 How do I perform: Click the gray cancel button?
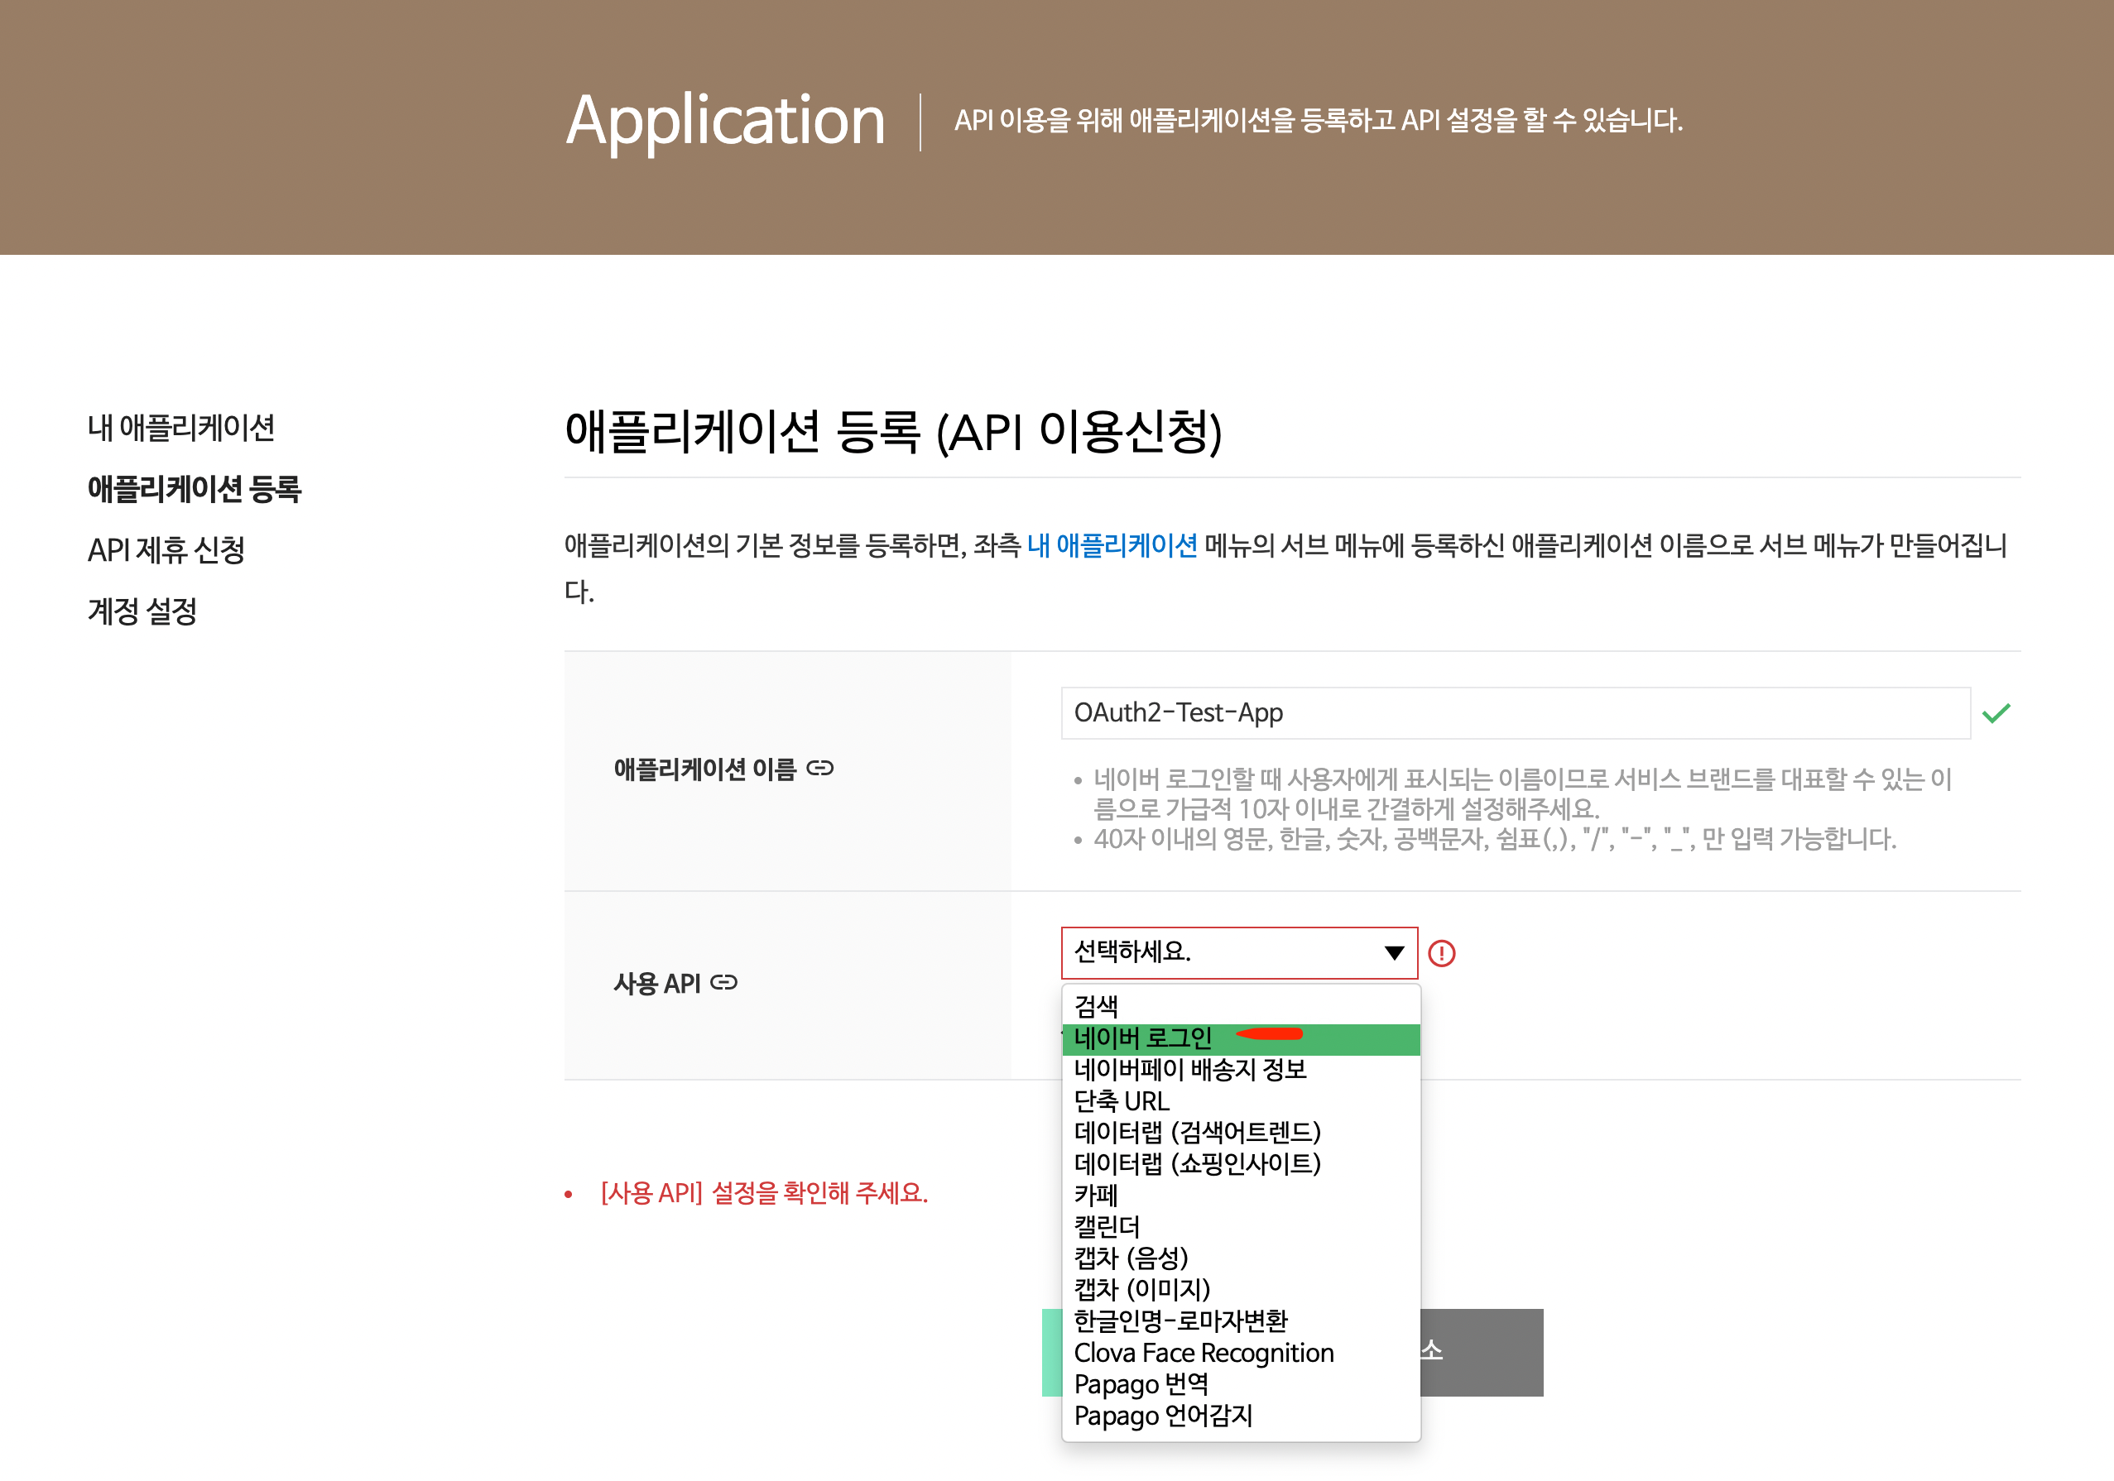click(x=1481, y=1351)
